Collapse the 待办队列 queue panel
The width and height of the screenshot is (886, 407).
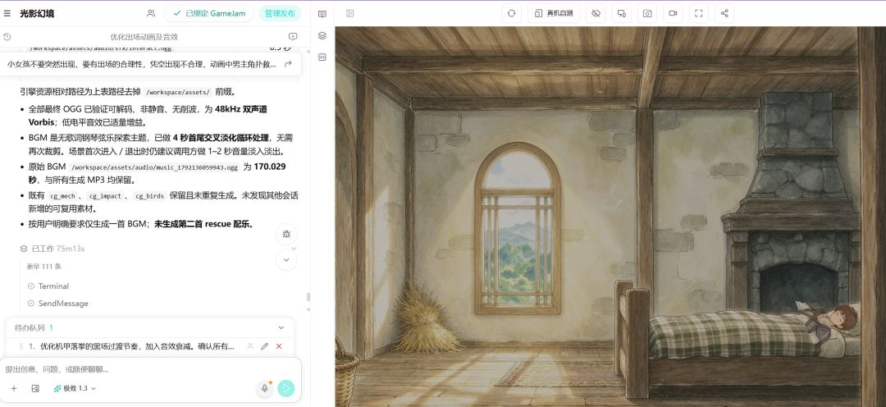click(x=281, y=328)
